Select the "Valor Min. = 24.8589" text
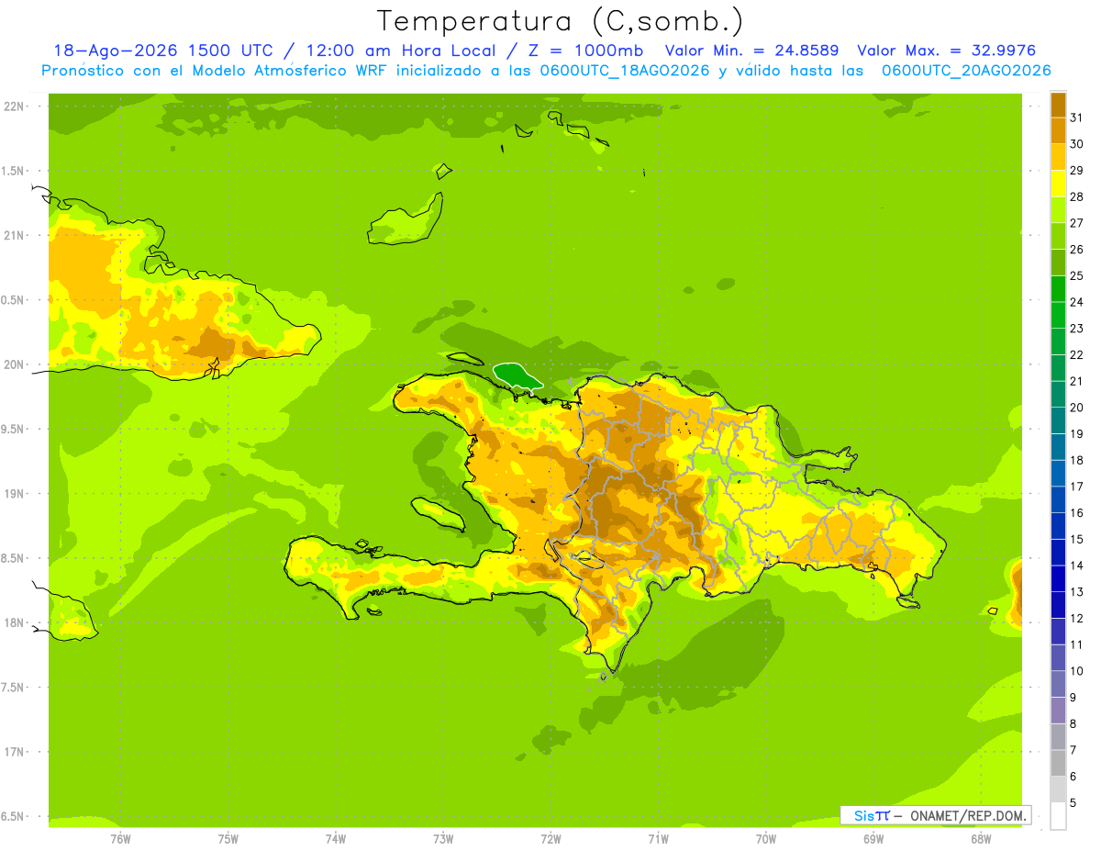The height and width of the screenshot is (851, 1101). [751, 50]
